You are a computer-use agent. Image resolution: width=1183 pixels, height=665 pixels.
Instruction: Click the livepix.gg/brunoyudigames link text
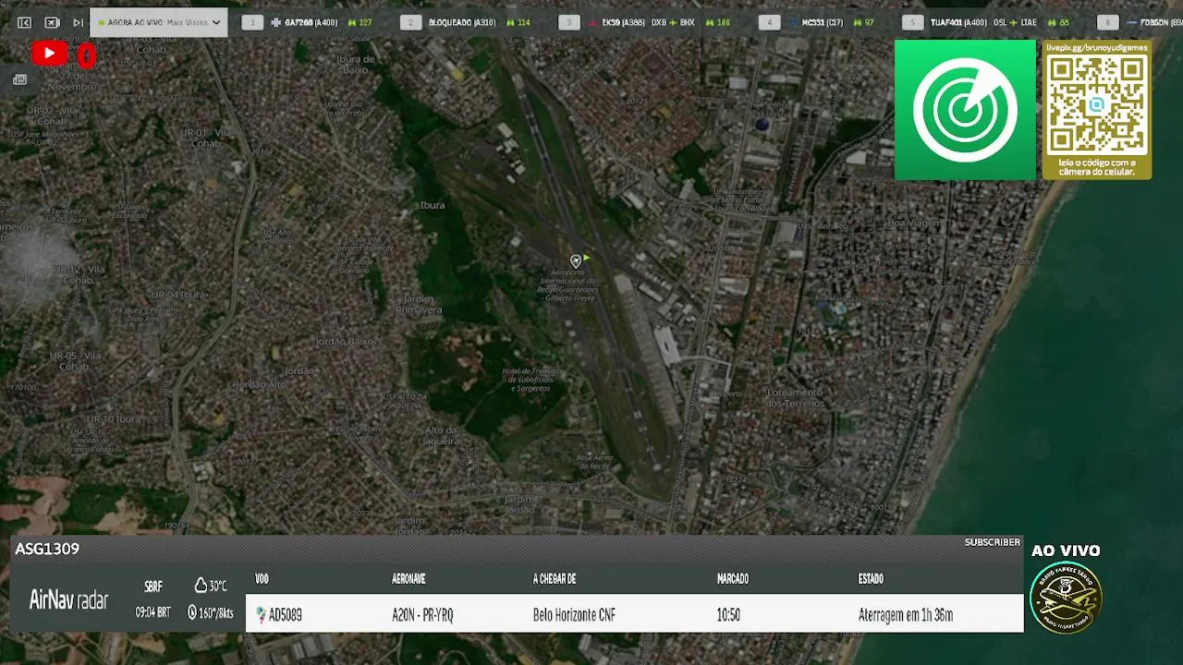(x=1097, y=46)
